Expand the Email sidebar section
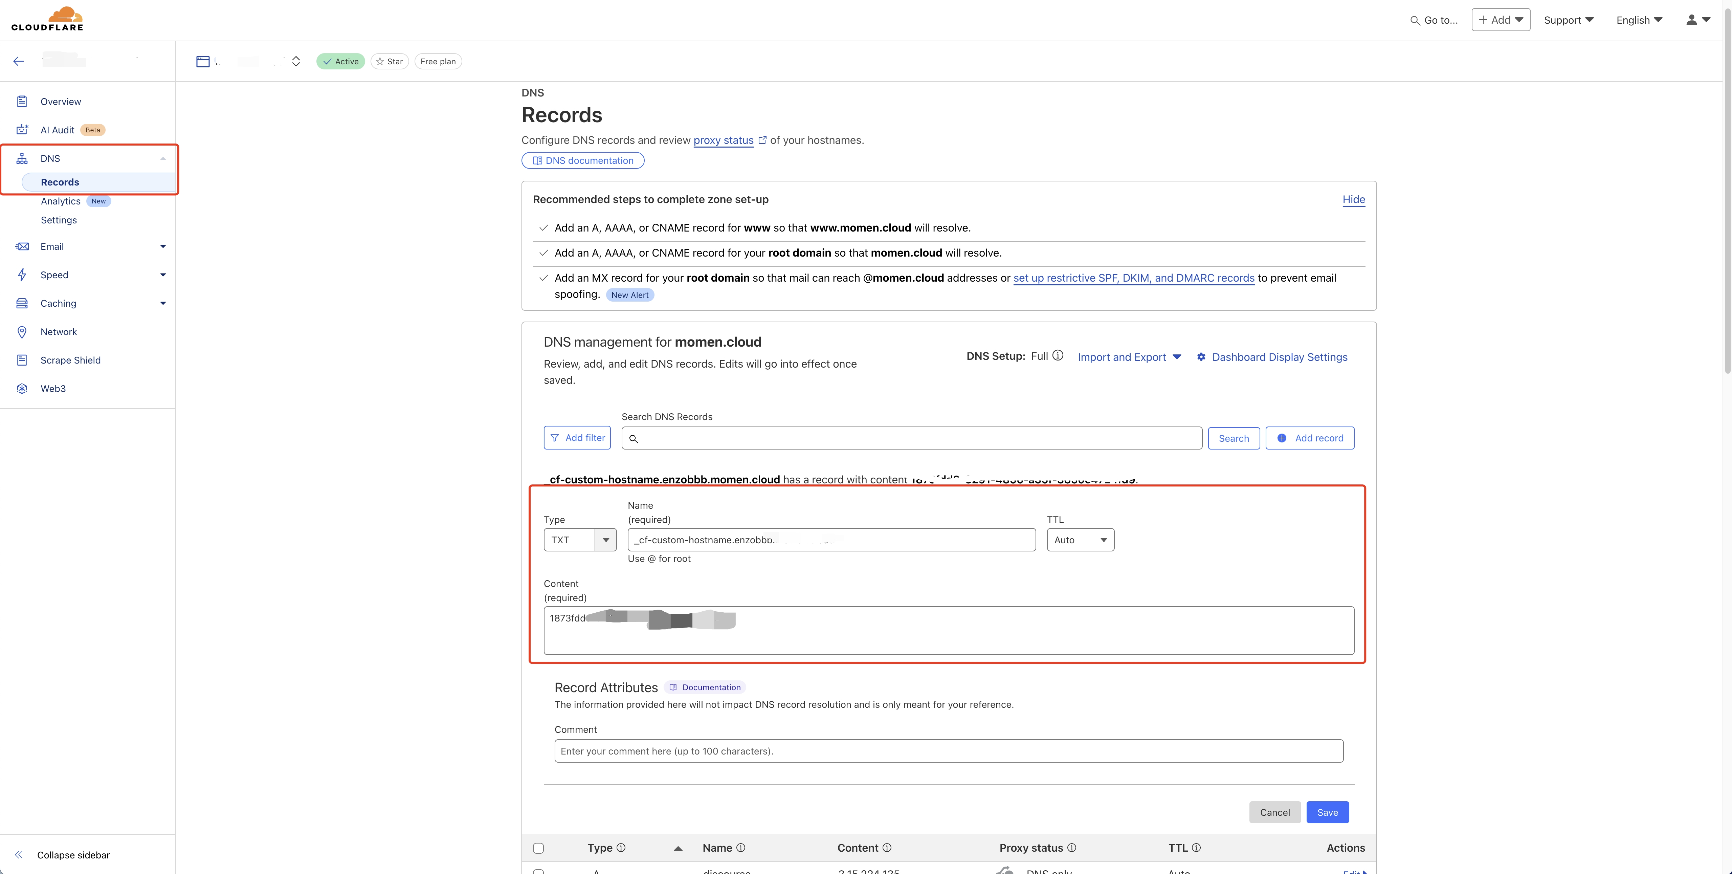Screen dimensions: 1732x874 [163, 247]
